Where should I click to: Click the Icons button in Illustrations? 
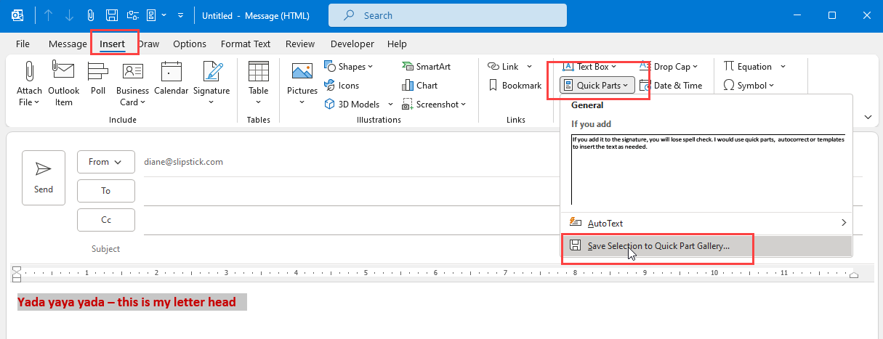pos(342,85)
